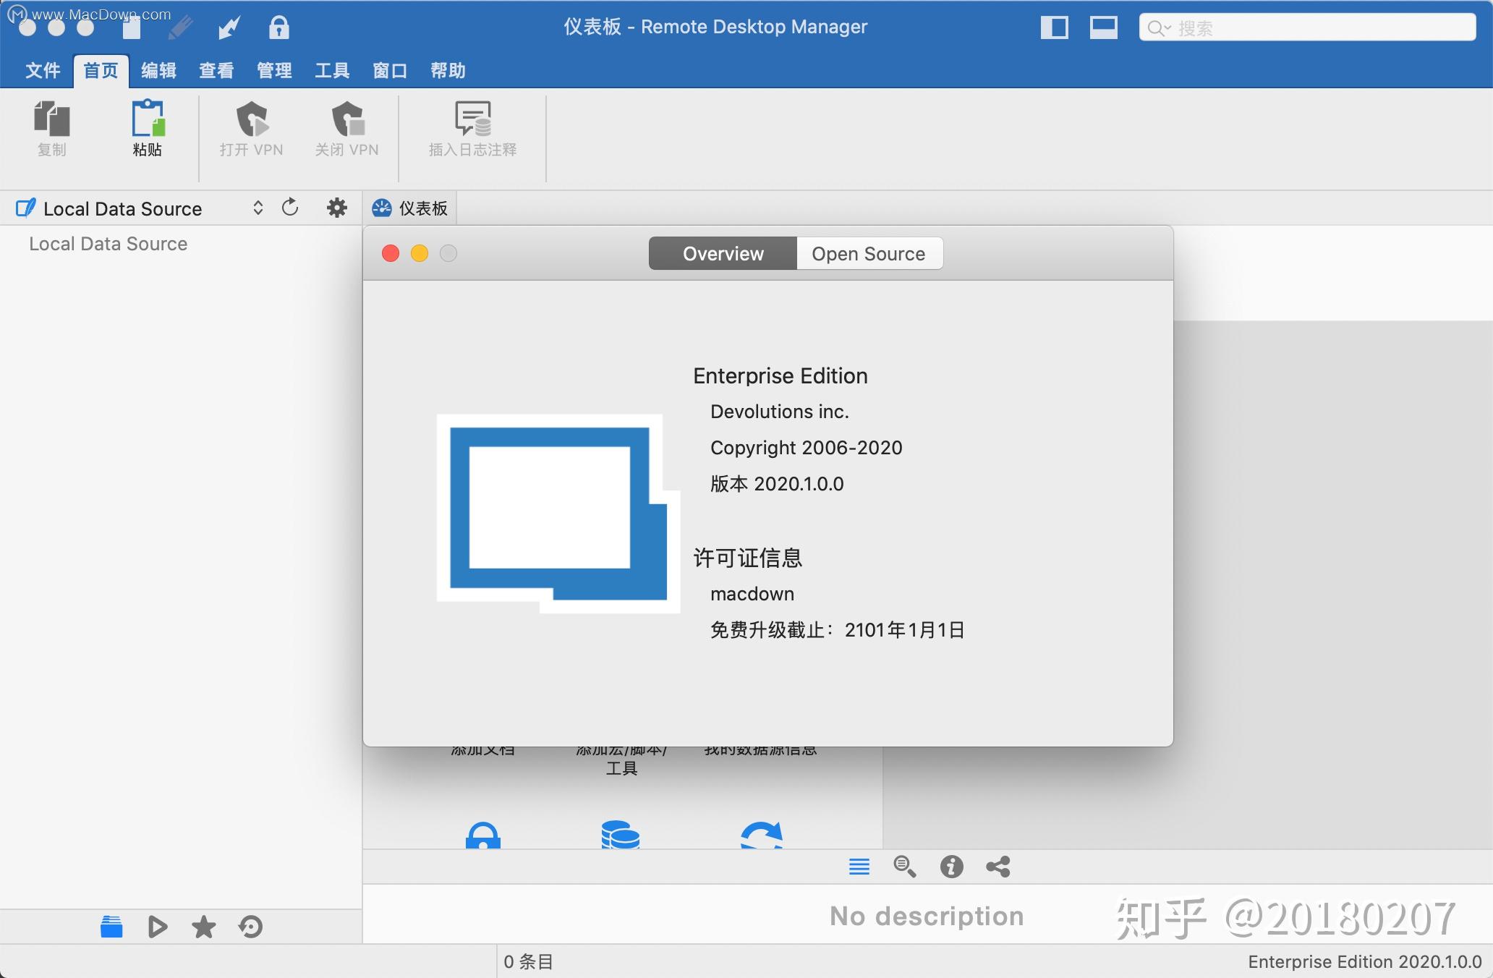Viewport: 1493px width, 978px height.
Task: Click the blue sync arrows dashboard icon
Action: [762, 835]
